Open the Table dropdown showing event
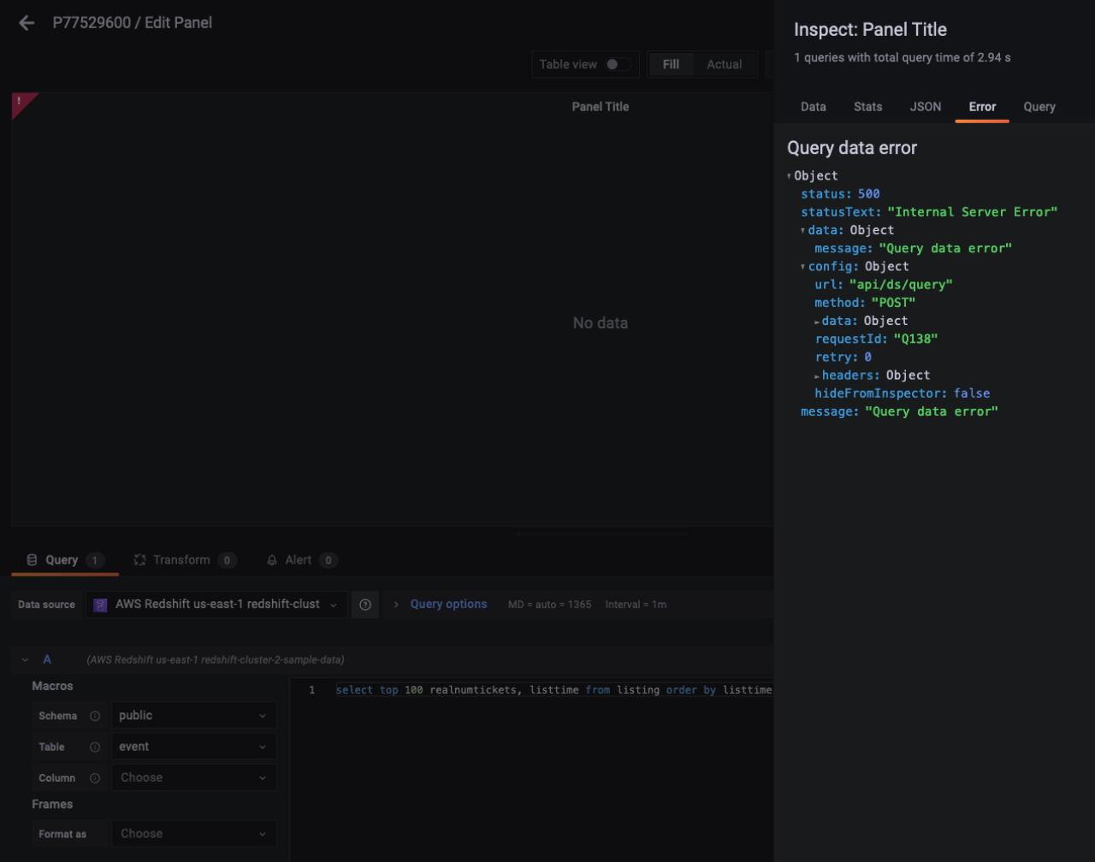The height and width of the screenshot is (862, 1095). pos(193,747)
